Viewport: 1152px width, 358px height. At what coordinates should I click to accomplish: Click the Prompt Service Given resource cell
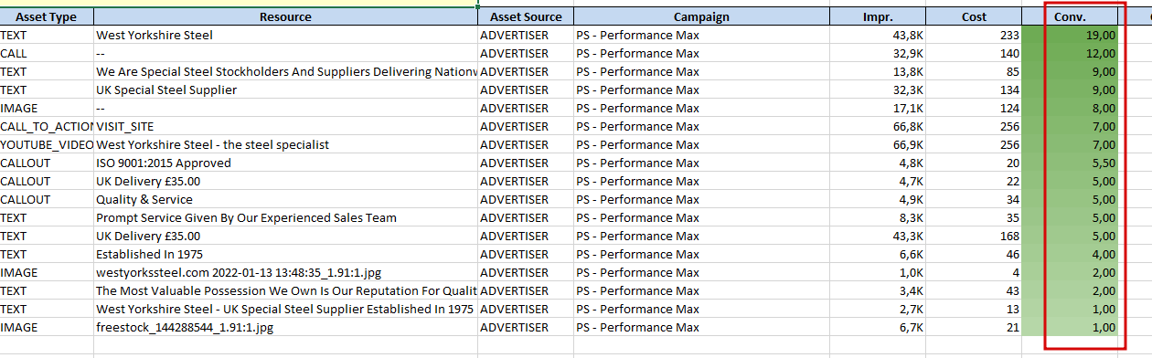click(x=285, y=217)
